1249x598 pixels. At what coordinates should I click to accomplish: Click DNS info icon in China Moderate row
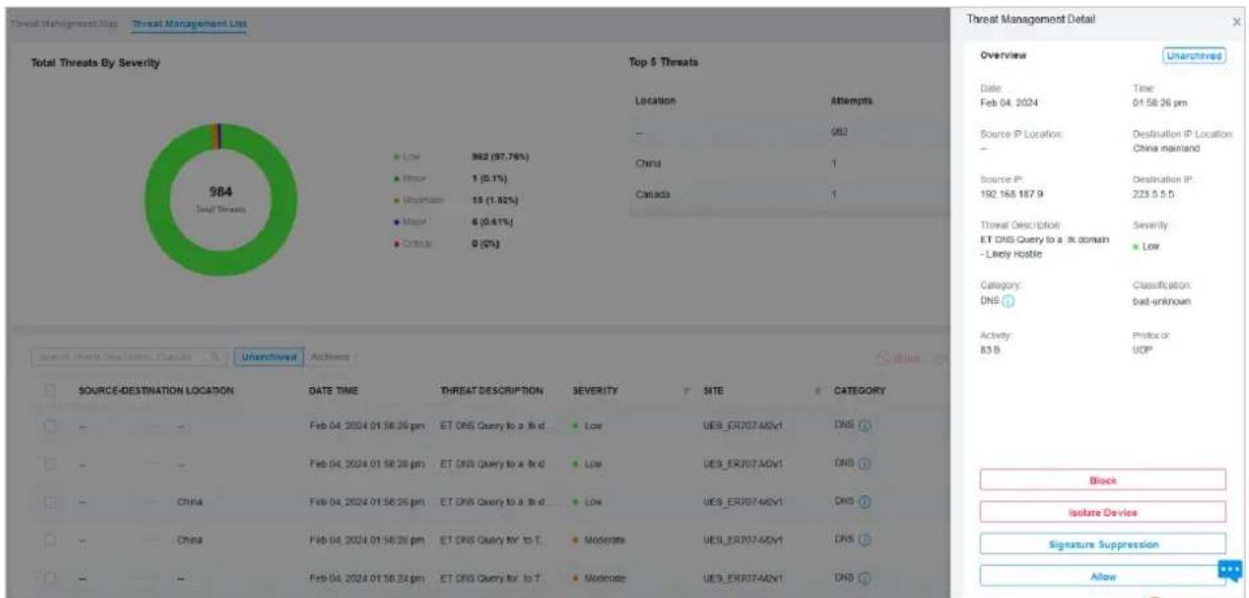865,540
